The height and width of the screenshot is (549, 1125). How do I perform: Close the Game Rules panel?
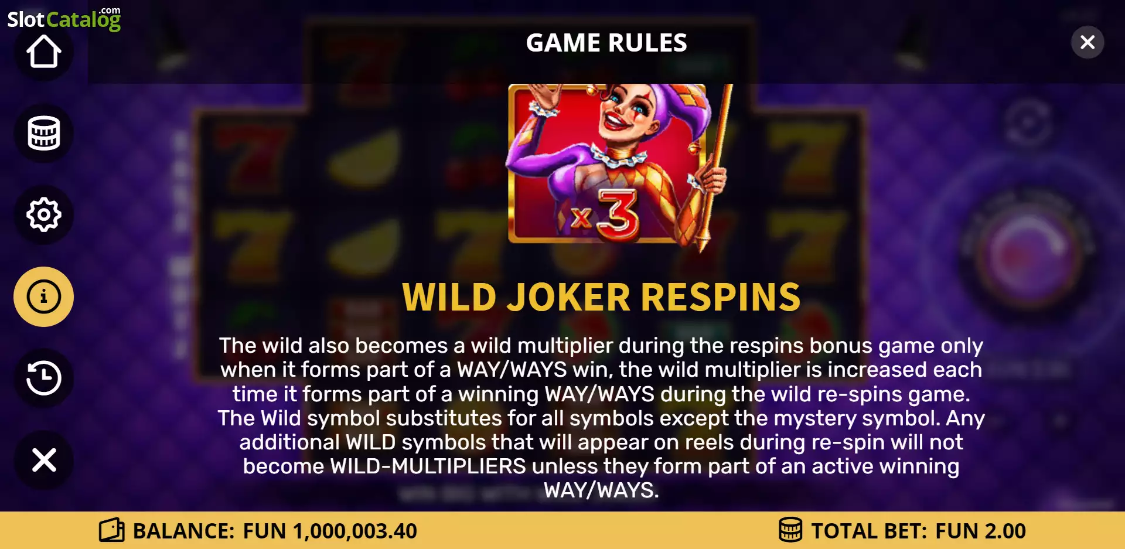(x=1087, y=42)
